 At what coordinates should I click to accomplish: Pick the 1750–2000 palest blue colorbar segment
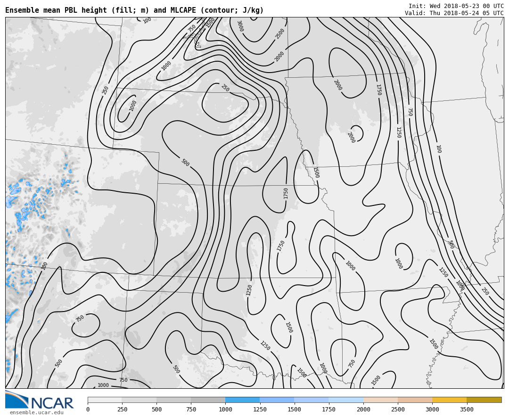pyautogui.click(x=346, y=400)
